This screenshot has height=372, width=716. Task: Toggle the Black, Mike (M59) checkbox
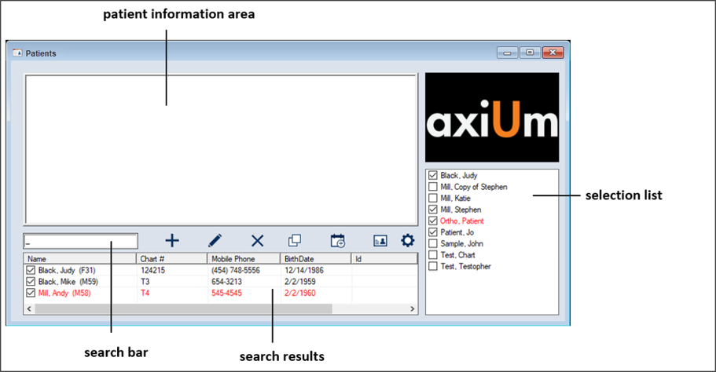[x=31, y=281]
